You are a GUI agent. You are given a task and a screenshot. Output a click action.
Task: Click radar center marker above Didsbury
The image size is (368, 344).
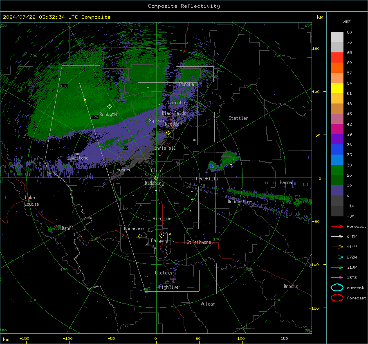coord(156,178)
